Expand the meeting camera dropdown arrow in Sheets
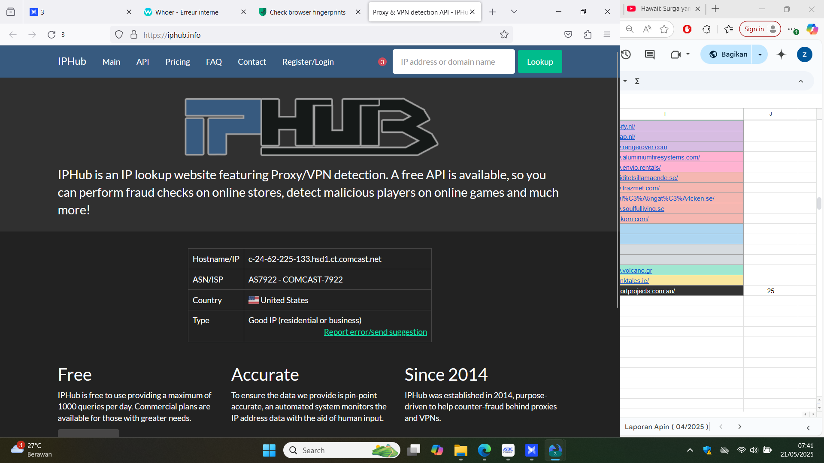Screen dimensions: 824x463 [688, 54]
